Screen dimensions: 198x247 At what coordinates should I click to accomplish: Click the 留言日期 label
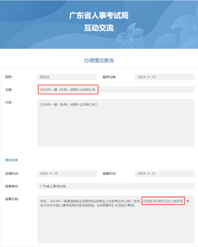109,77
